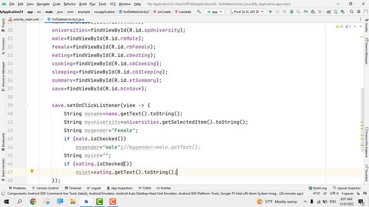Image resolution: width=369 pixels, height=207 pixels.
Task: Open the Structure tool window sidebar
Action: click(3, 46)
